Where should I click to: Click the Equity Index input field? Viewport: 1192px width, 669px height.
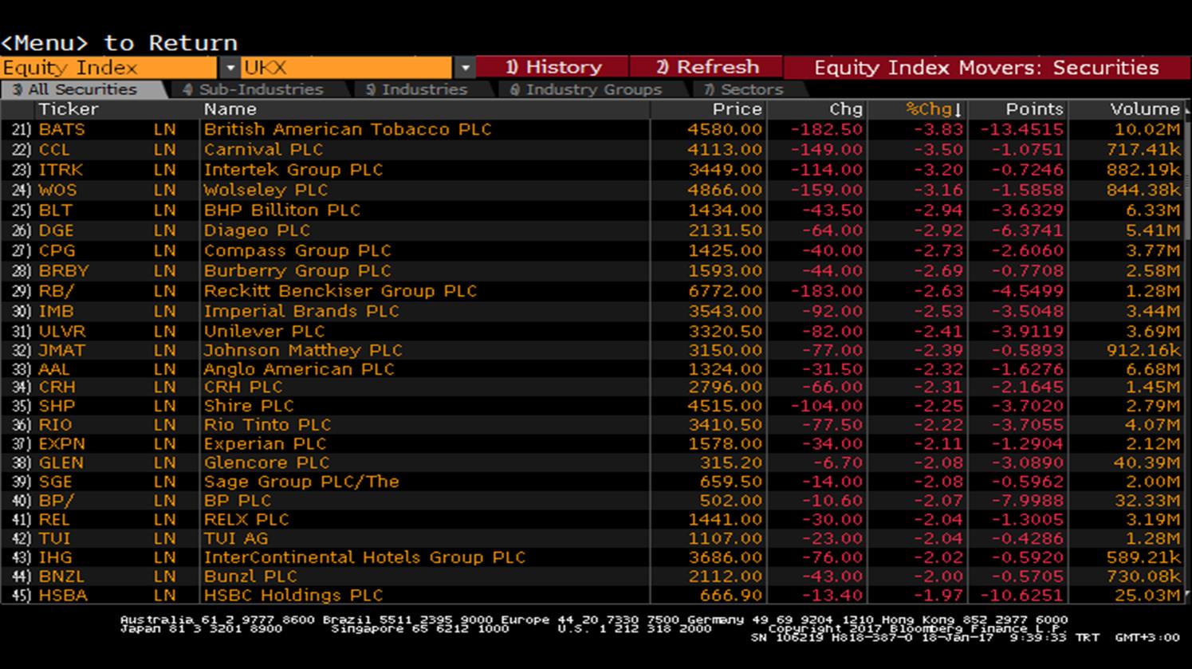click(109, 68)
